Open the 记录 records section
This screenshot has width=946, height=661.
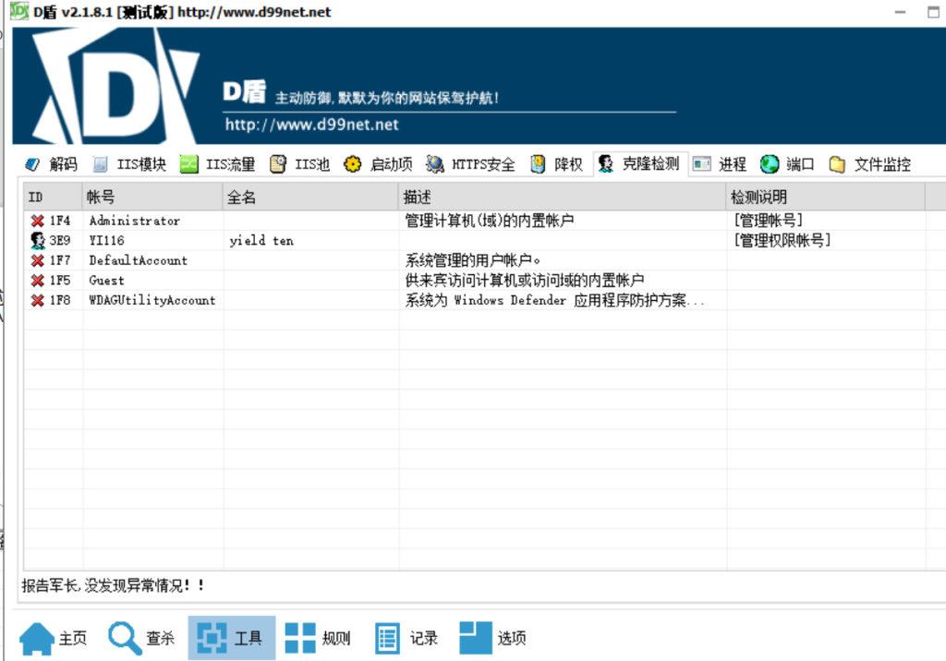(x=406, y=638)
